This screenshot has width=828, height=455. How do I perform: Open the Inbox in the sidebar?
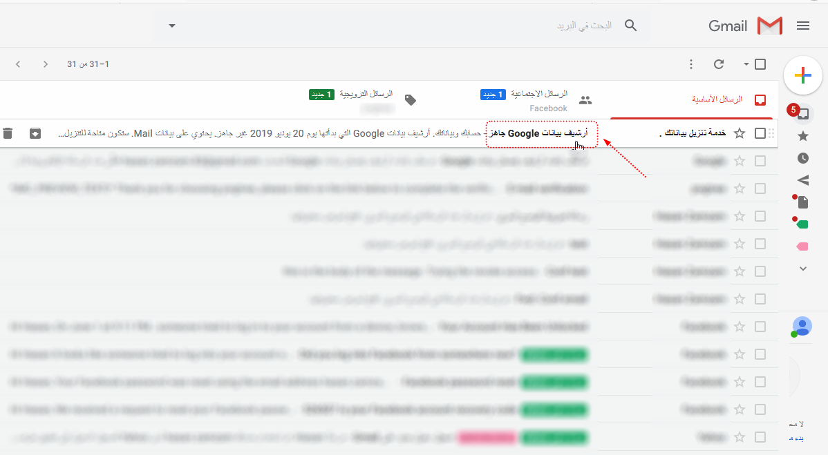pos(802,113)
